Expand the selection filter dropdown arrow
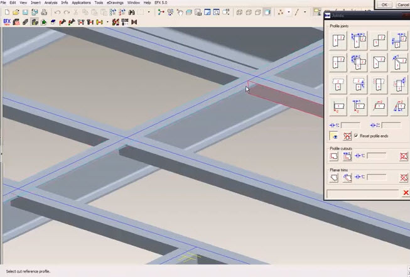This screenshot has height=277, width=410. pyautogui.click(x=149, y=12)
